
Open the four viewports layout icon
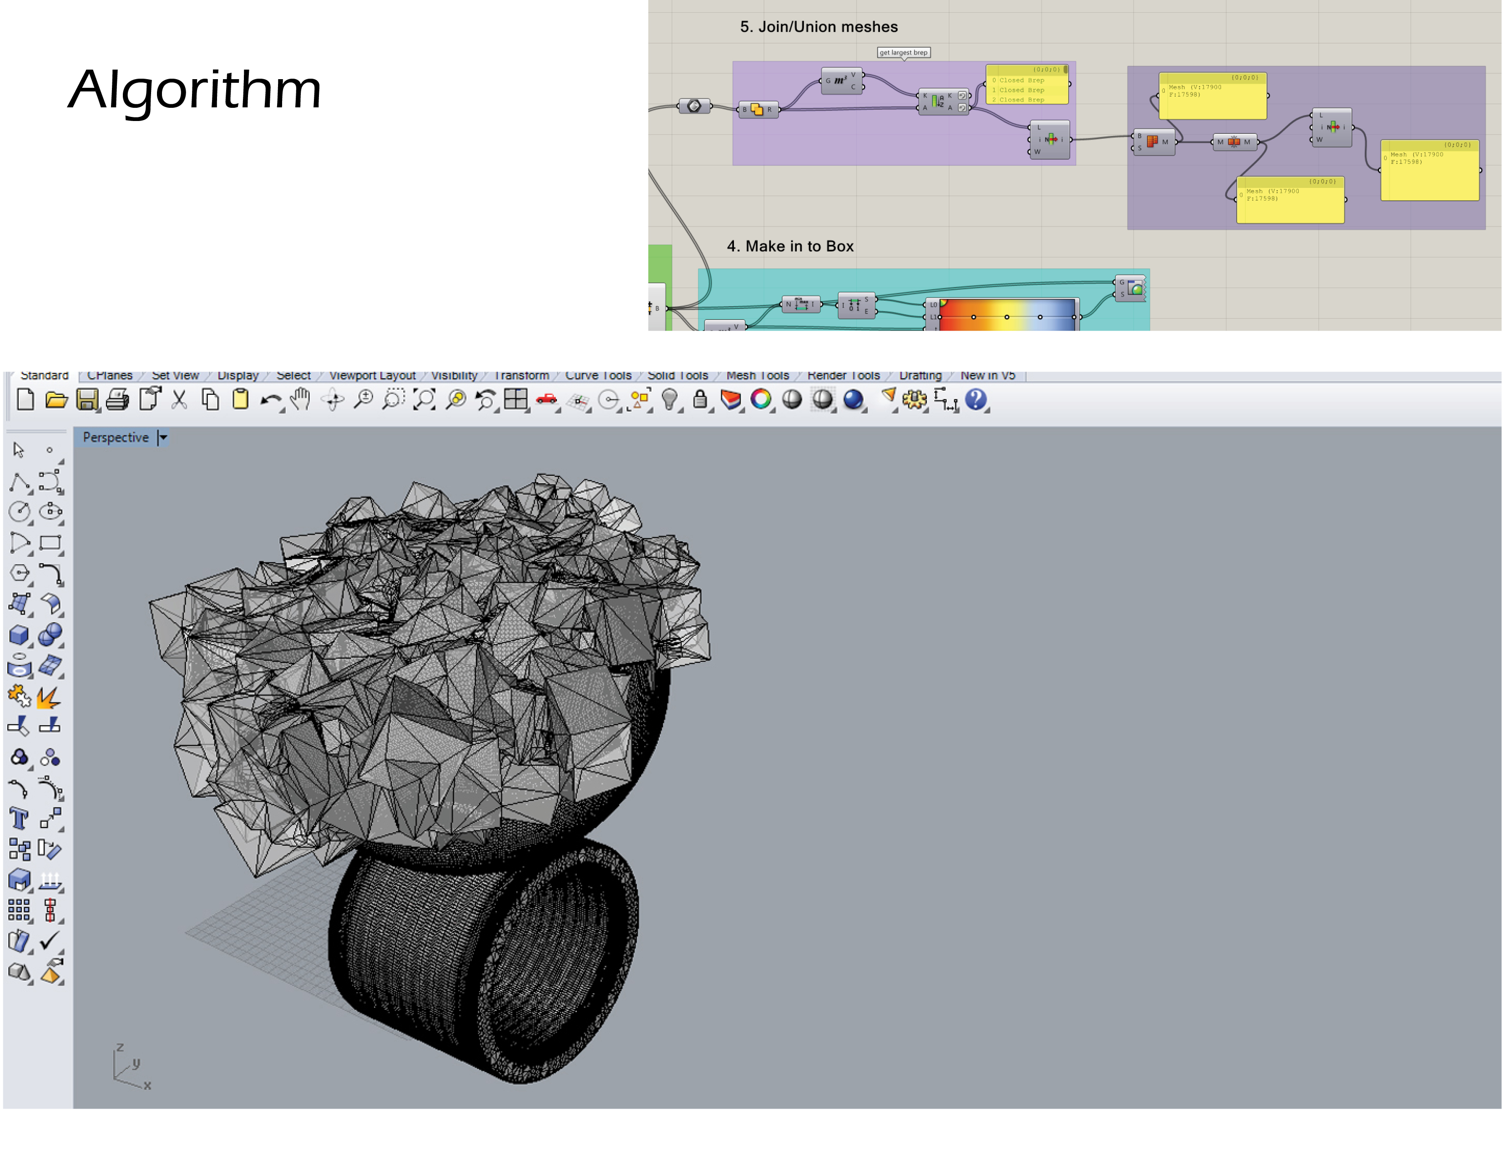[x=515, y=399]
